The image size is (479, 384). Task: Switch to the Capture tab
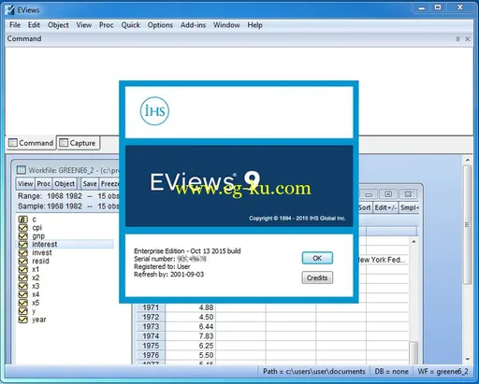[x=79, y=143]
